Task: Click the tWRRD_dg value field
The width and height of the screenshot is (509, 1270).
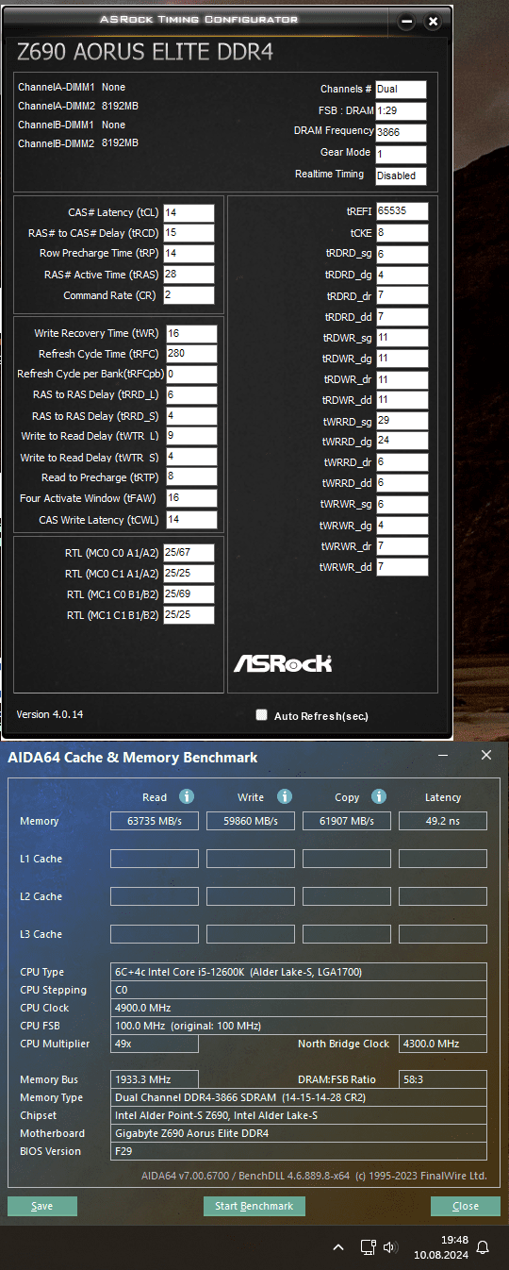Action: point(402,441)
